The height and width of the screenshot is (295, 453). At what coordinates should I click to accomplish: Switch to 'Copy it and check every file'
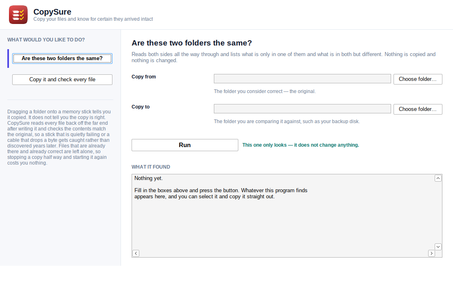point(62,80)
